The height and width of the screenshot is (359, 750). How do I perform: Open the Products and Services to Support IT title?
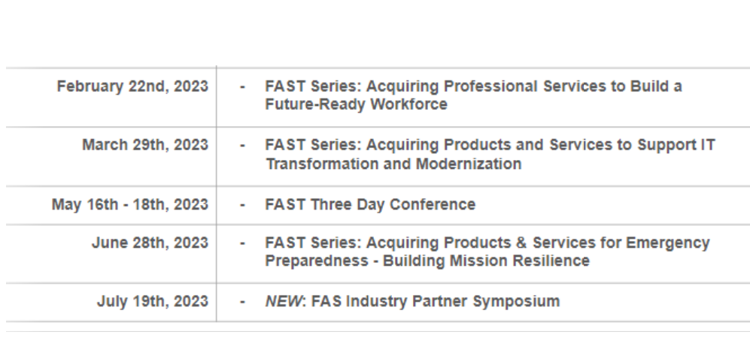point(490,145)
